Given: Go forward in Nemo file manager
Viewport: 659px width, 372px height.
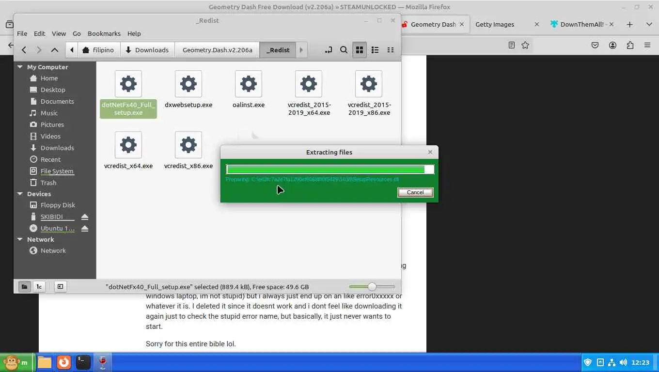Looking at the screenshot, I should [x=39, y=50].
